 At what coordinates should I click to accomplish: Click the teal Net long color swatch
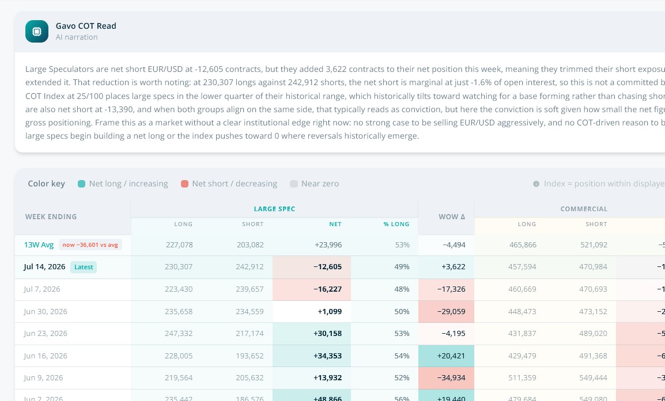pyautogui.click(x=81, y=184)
